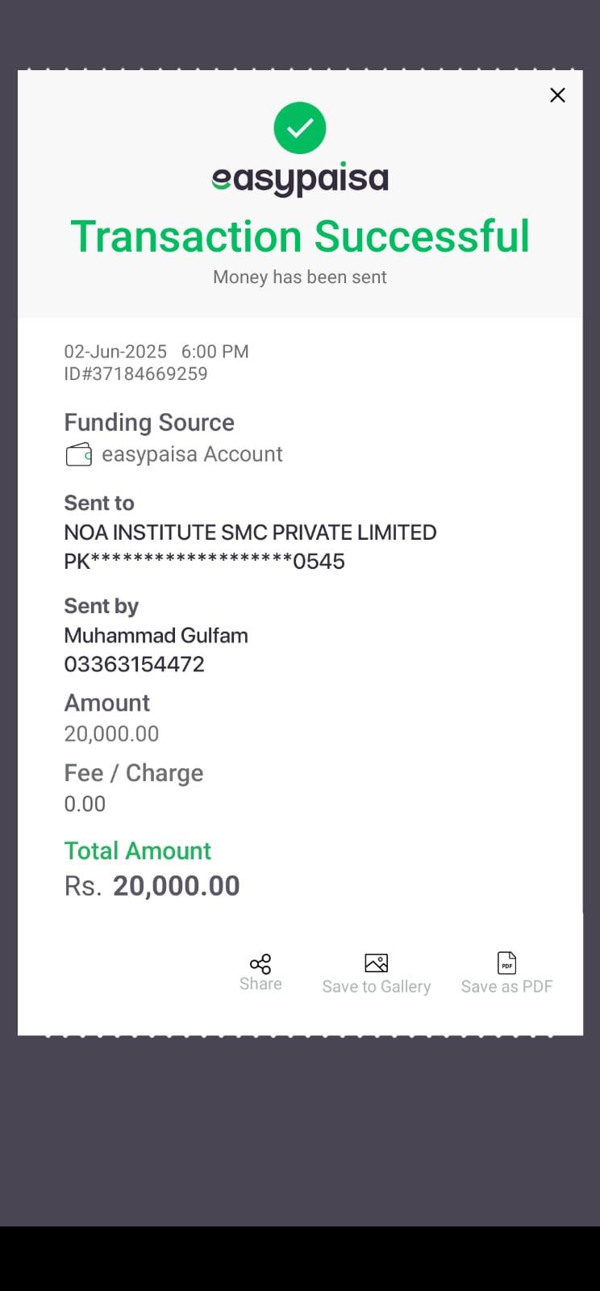Tap the Save as PDF document icon
This screenshot has height=1291, width=600.
tap(506, 963)
